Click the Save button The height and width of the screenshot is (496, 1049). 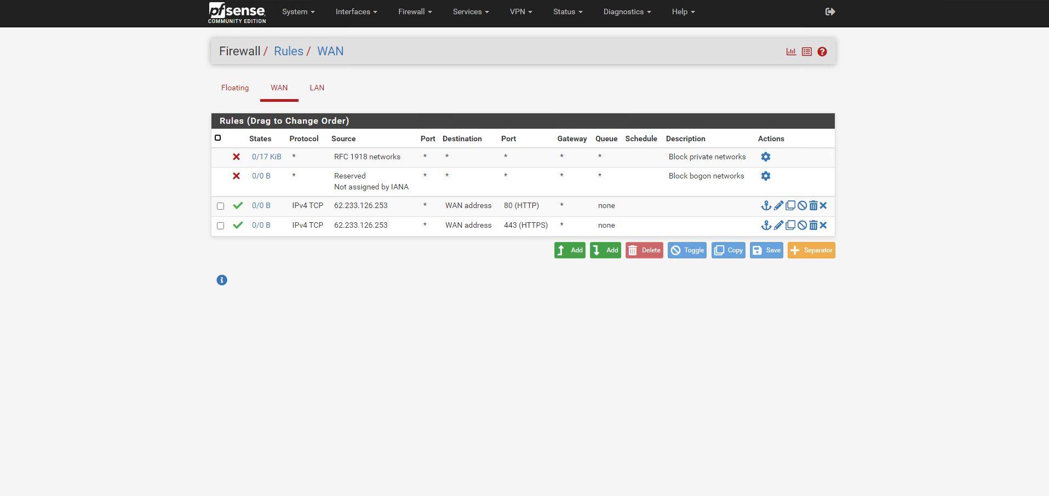point(766,250)
